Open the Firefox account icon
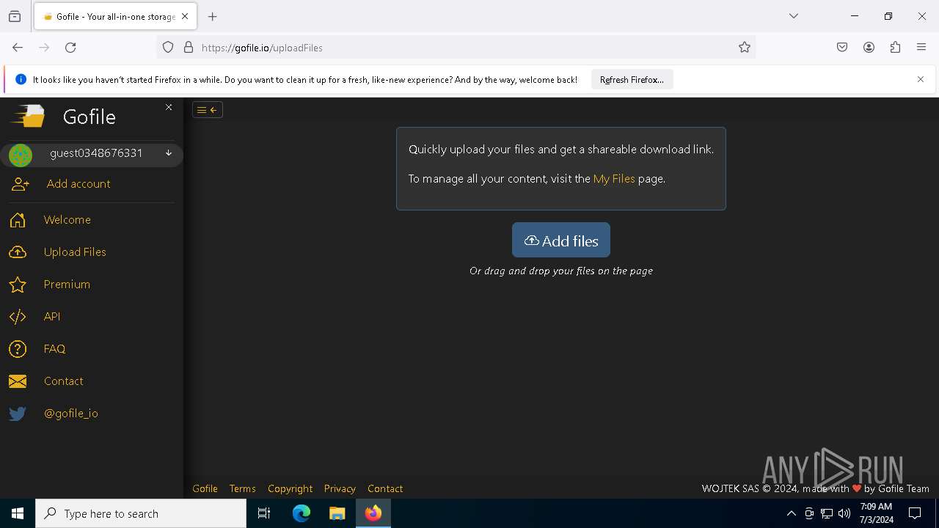 click(869, 48)
